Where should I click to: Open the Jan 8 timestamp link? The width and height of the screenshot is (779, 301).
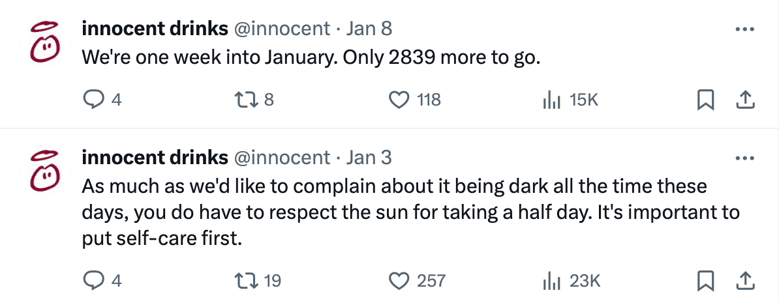coord(369,29)
